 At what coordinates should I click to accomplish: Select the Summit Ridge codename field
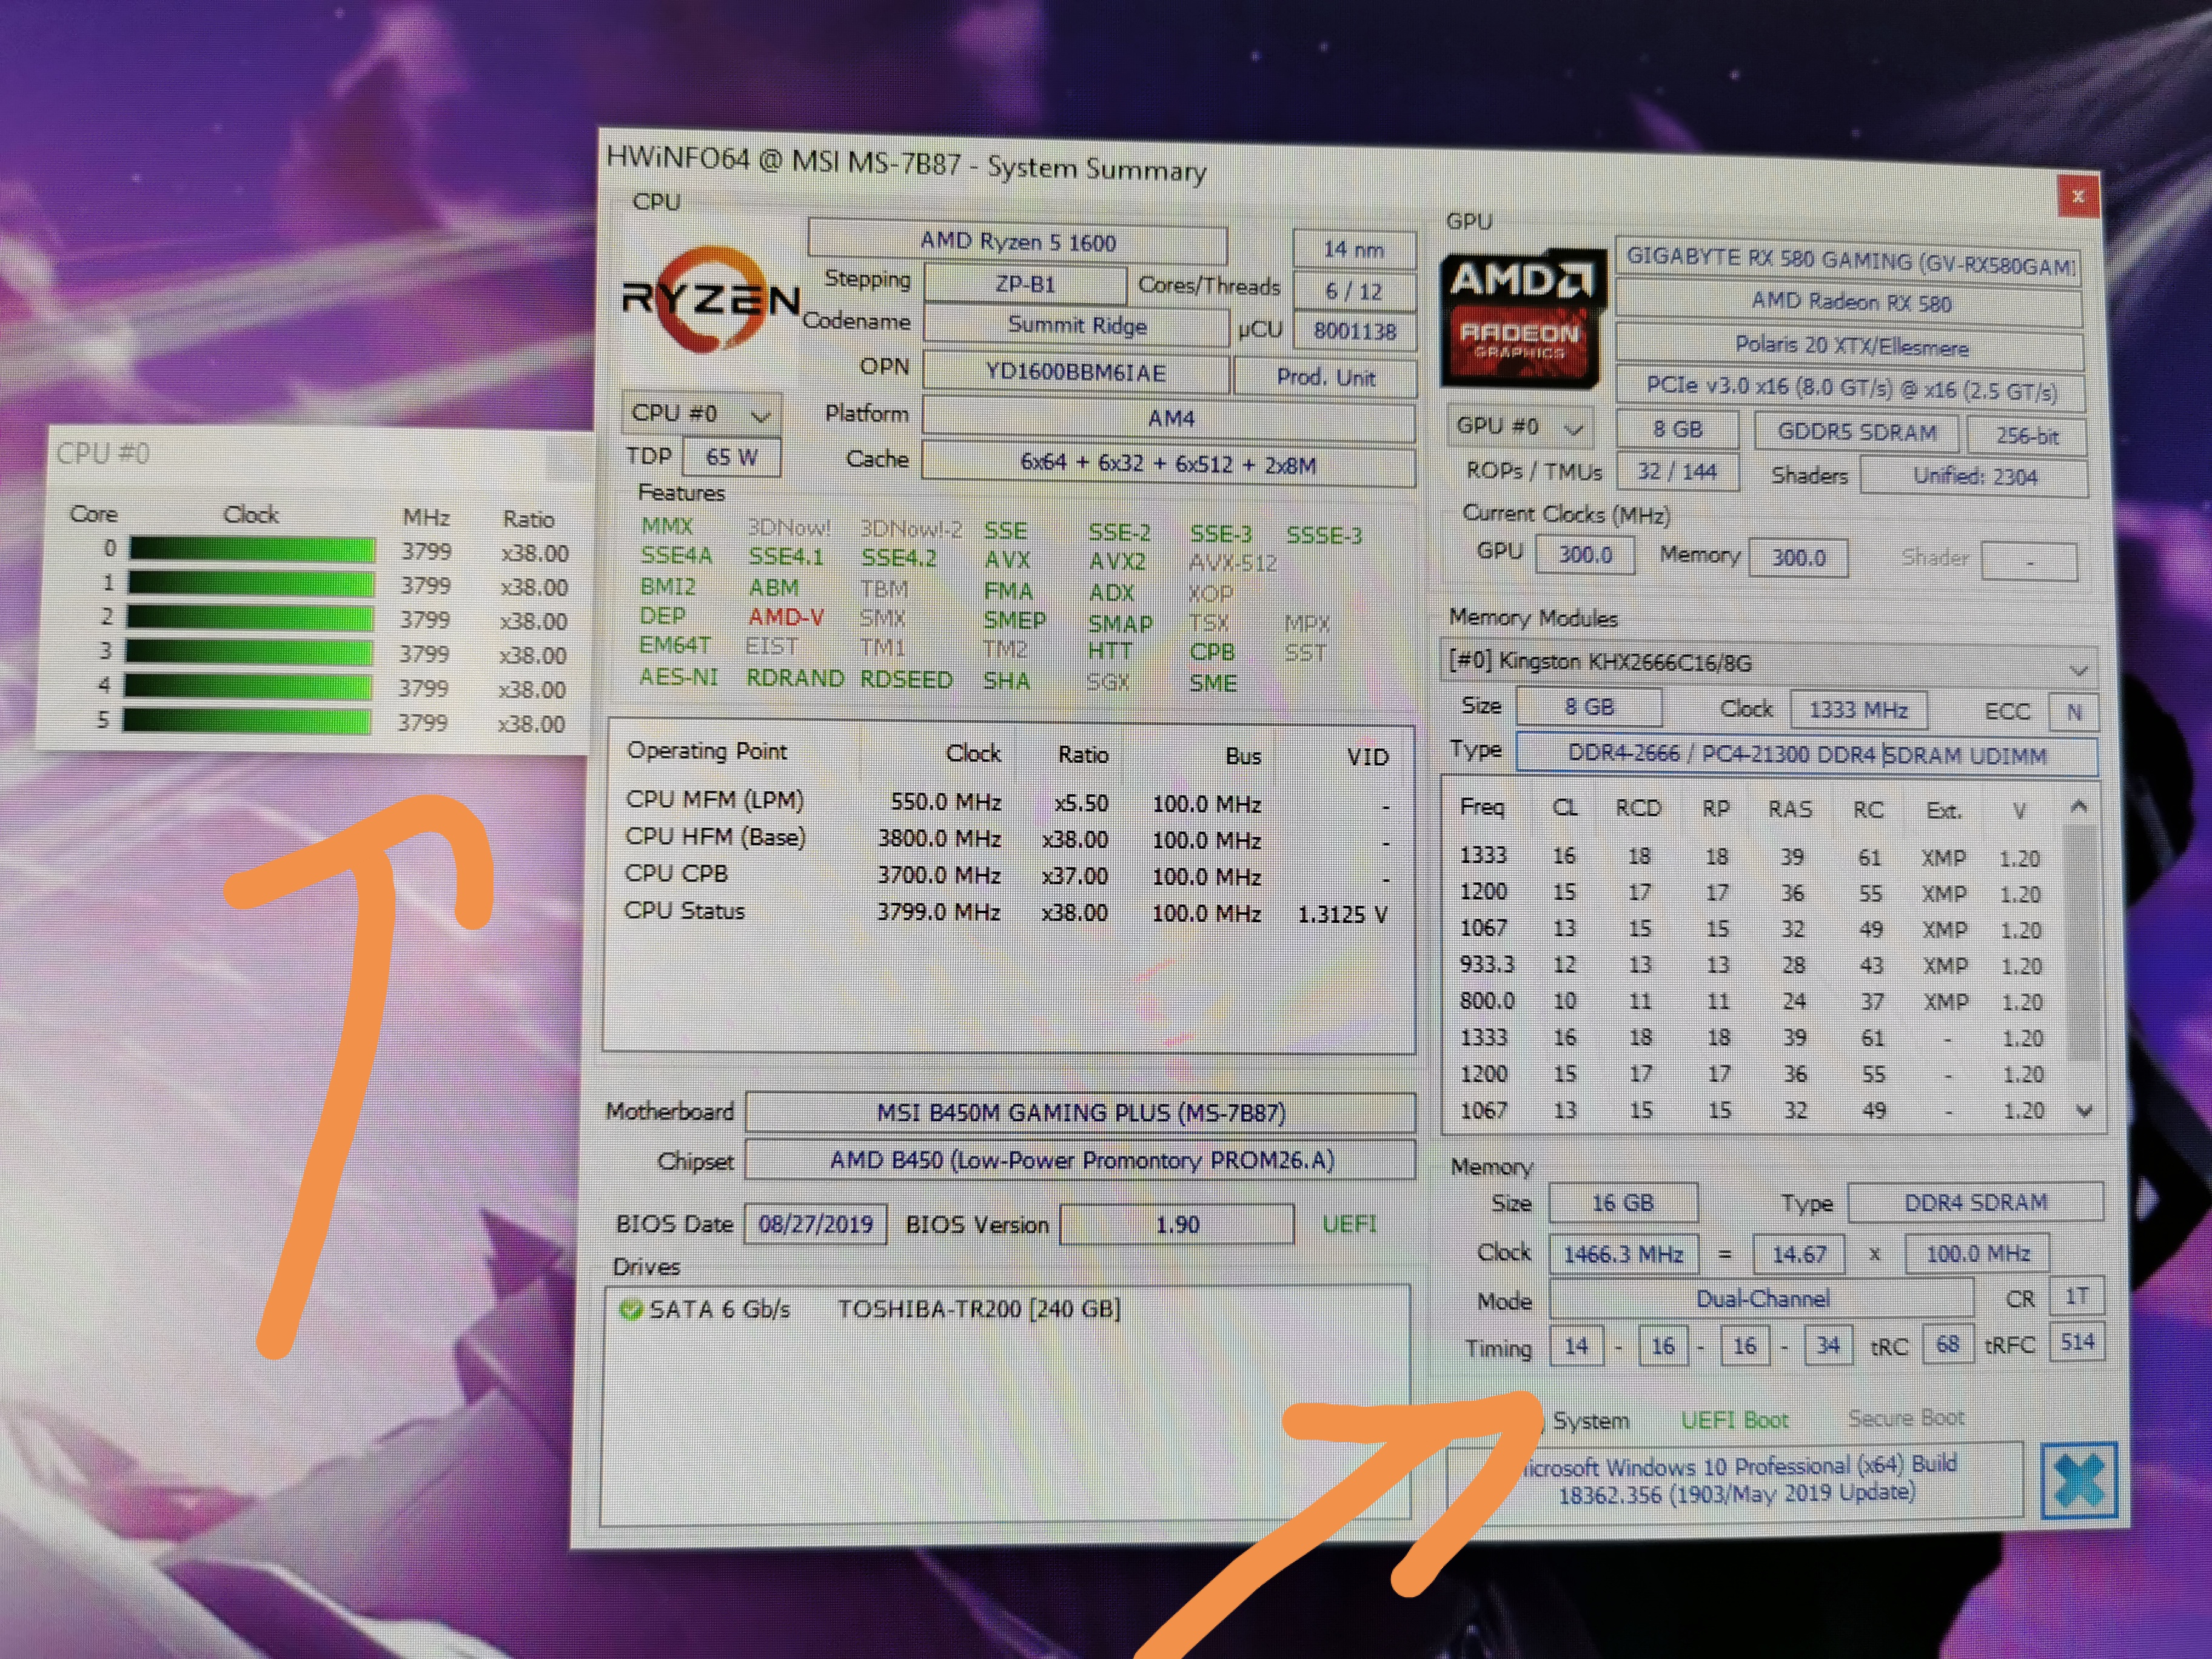[1076, 325]
